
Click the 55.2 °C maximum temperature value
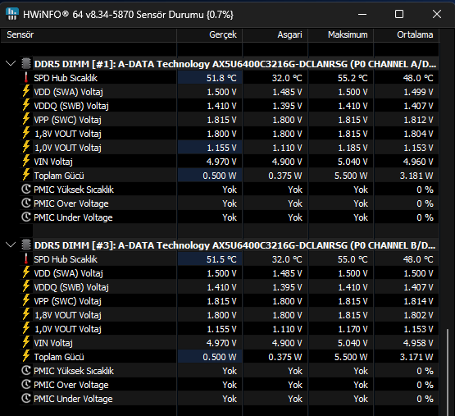point(353,78)
